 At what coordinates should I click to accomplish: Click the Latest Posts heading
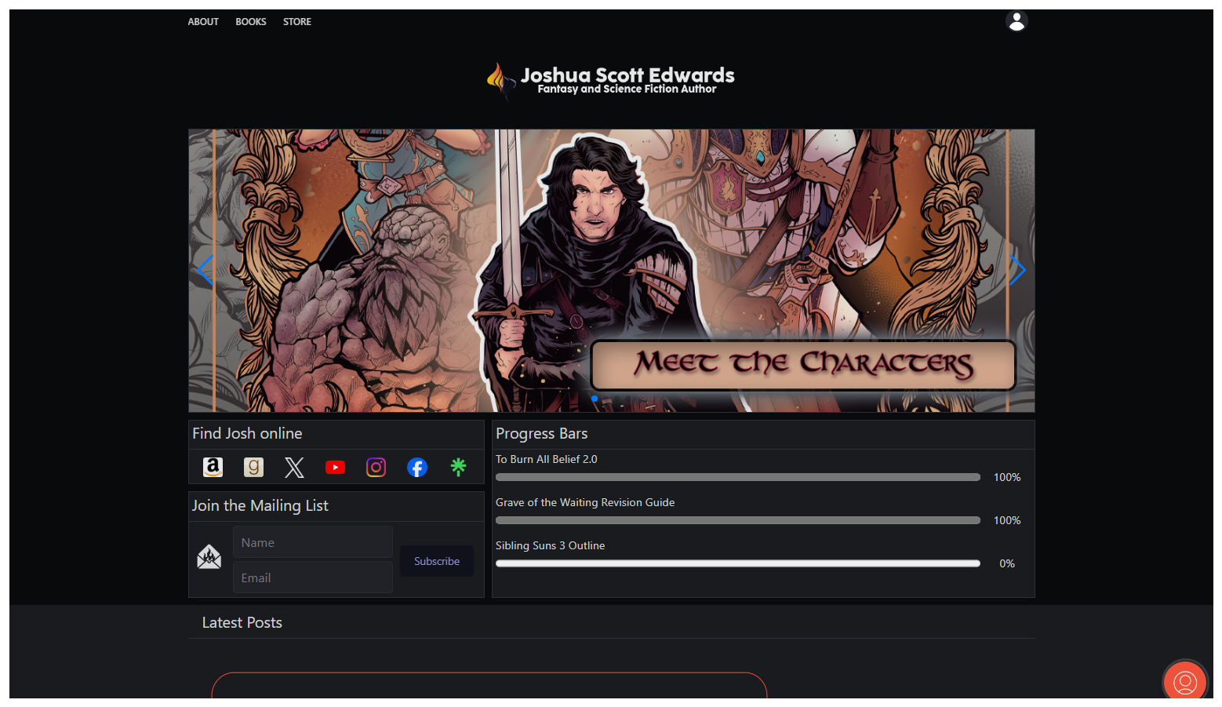pos(242,622)
